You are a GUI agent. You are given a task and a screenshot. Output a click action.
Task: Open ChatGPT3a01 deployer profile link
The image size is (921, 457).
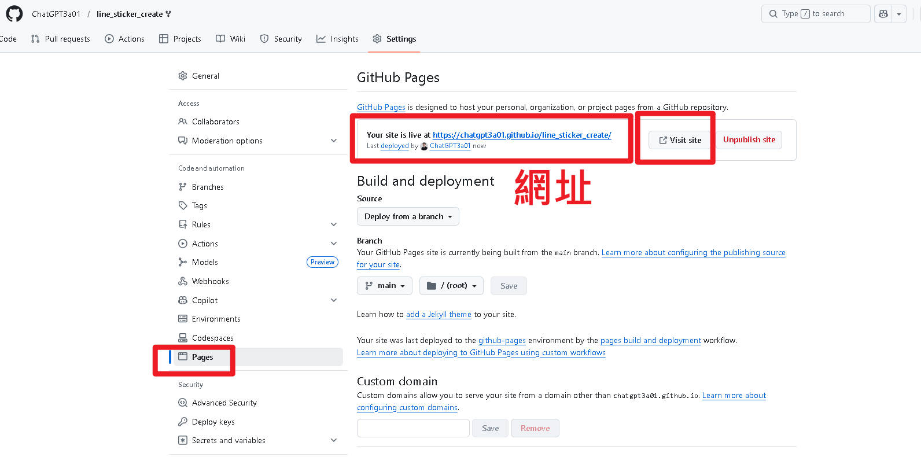(x=450, y=146)
